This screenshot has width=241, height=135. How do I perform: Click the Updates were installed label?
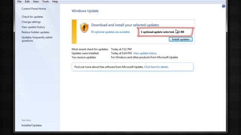coord(85,53)
